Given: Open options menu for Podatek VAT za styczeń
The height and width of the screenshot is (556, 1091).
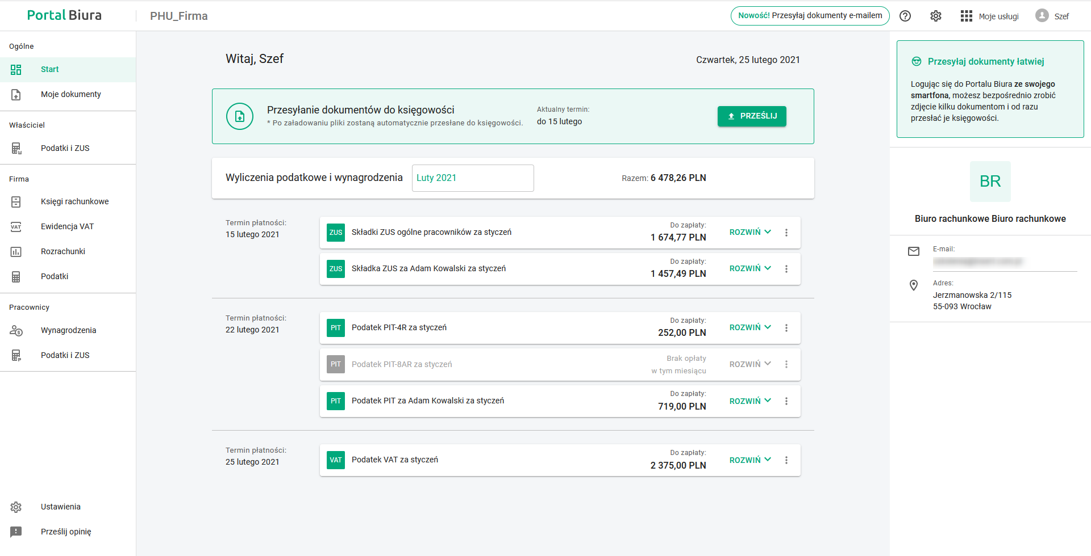Looking at the screenshot, I should pyautogui.click(x=786, y=460).
